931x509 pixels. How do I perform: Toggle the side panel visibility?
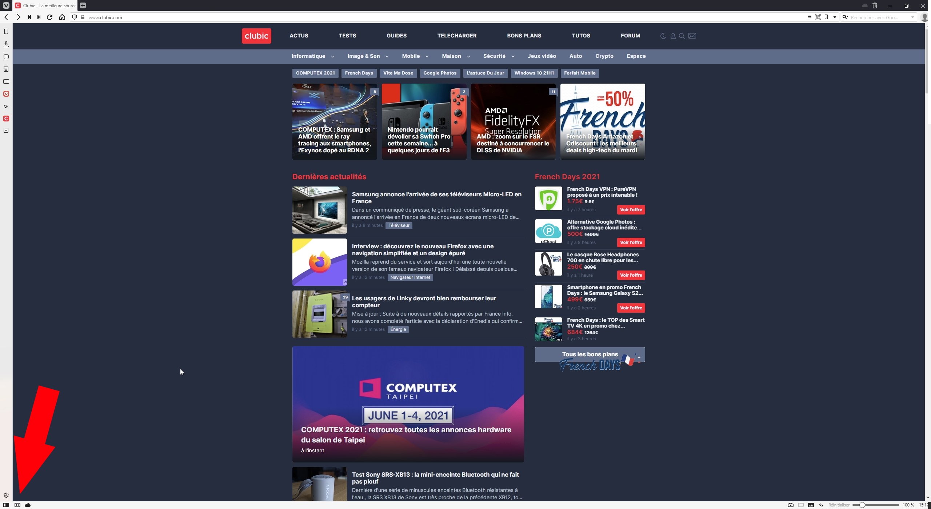pyautogui.click(x=6, y=505)
